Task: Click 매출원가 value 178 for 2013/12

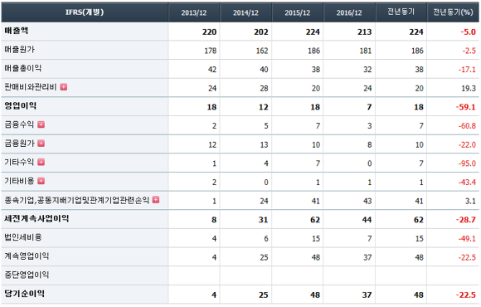Action: click(x=211, y=51)
